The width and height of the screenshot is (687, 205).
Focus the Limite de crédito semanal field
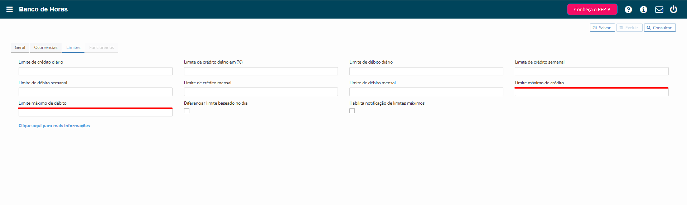pos(592,71)
